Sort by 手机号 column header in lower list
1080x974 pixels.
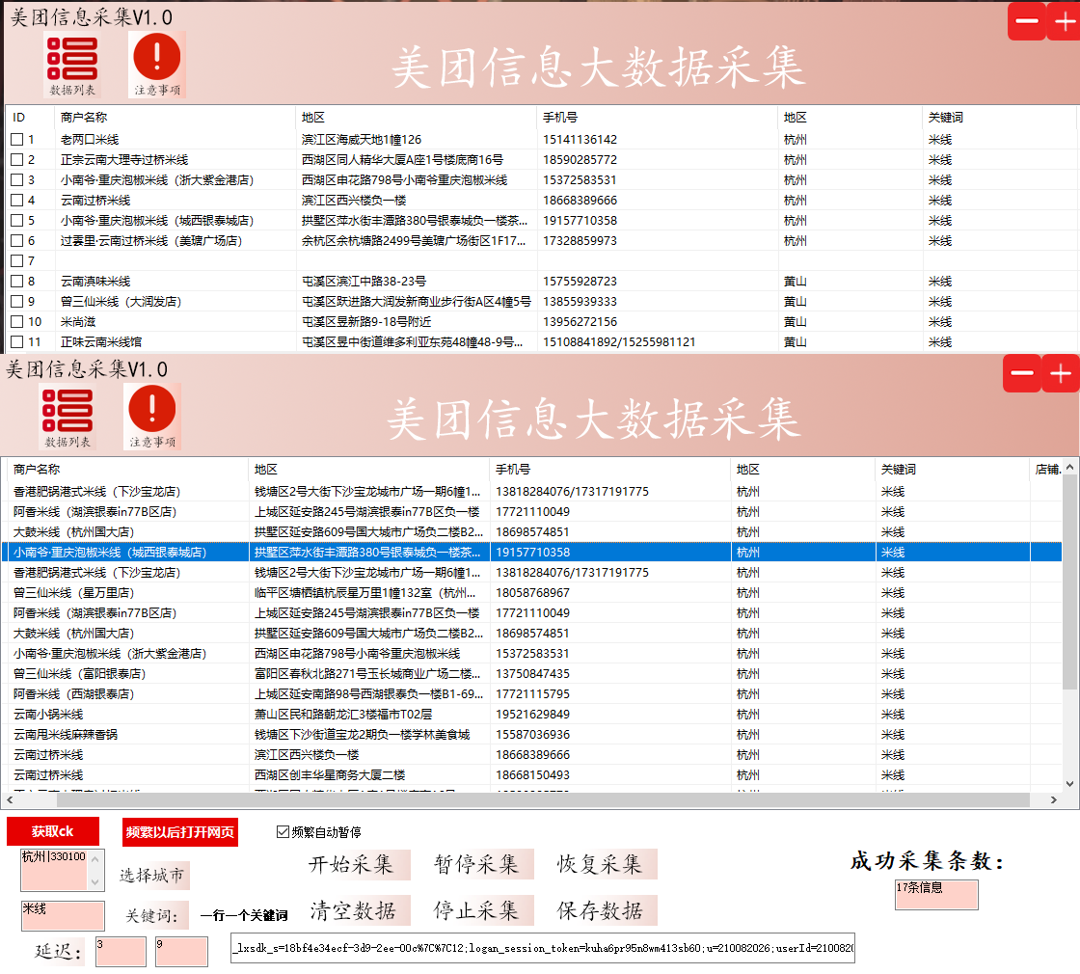tap(610, 469)
